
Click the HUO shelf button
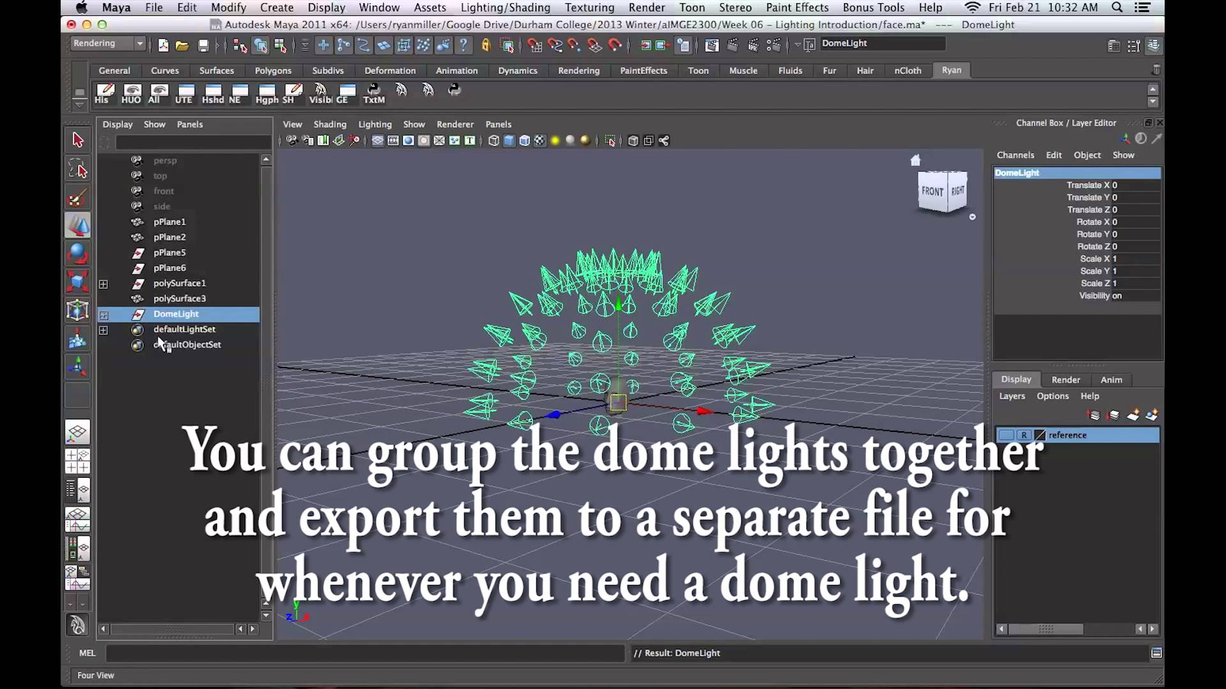click(x=132, y=93)
